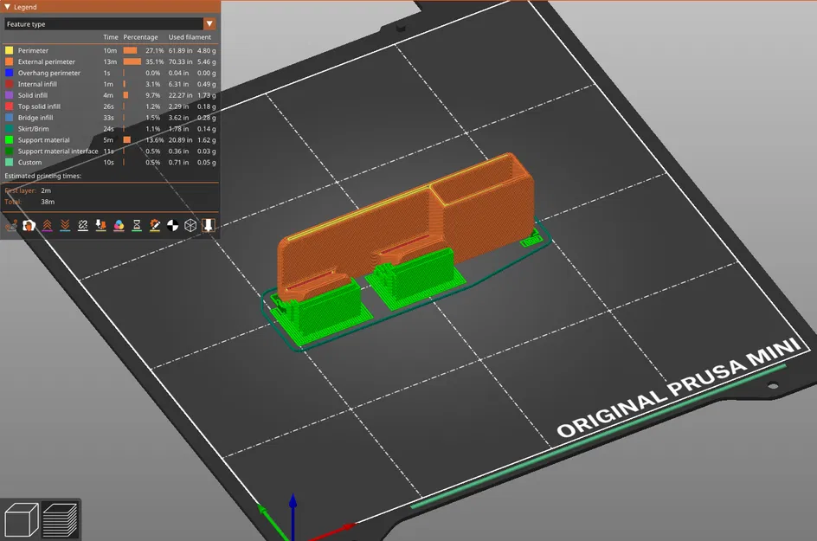The width and height of the screenshot is (817, 541).
Task: Select the orange sliced model in preview
Action: (406, 224)
